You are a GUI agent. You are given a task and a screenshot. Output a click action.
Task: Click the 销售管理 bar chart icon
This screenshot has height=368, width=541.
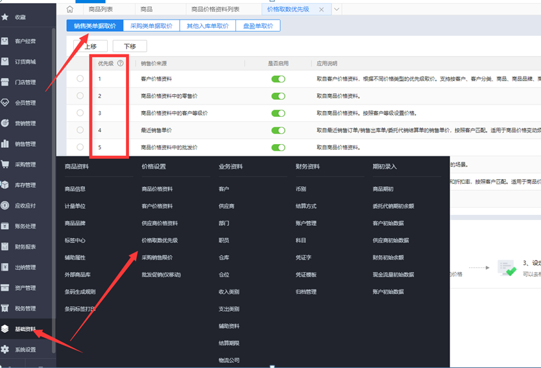(5, 144)
